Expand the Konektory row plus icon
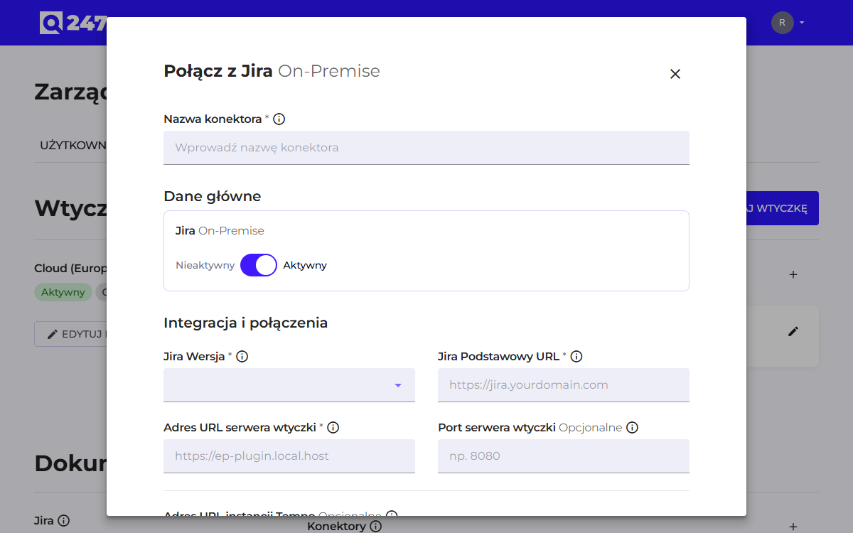The height and width of the screenshot is (533, 853). tap(793, 527)
